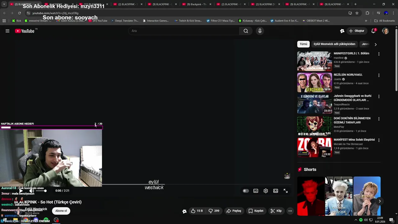Open the REZİLSİN NORUYAKU video thumbnail
This screenshot has height=224, width=398.
point(314,82)
